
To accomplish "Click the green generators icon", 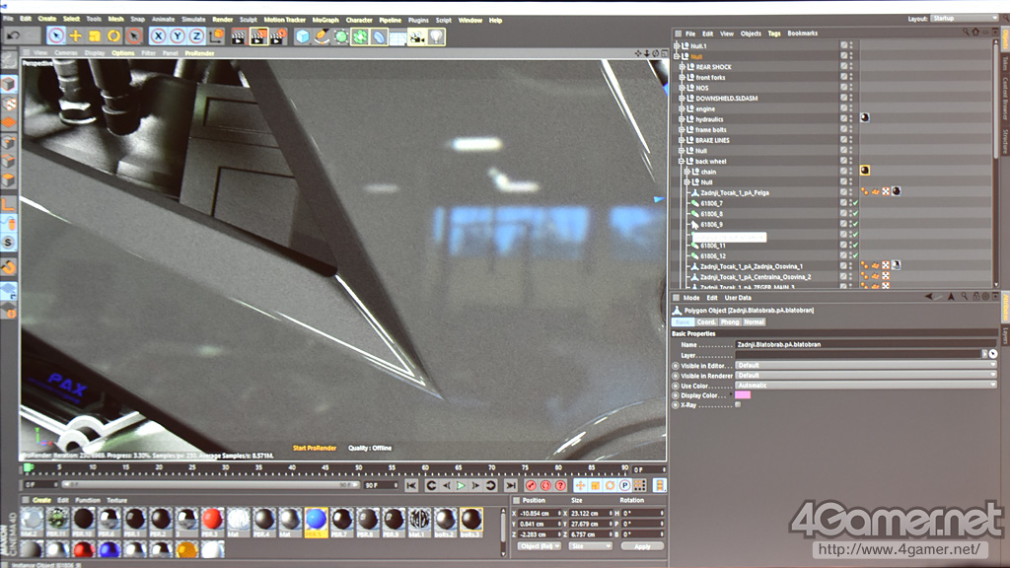I will pos(359,36).
